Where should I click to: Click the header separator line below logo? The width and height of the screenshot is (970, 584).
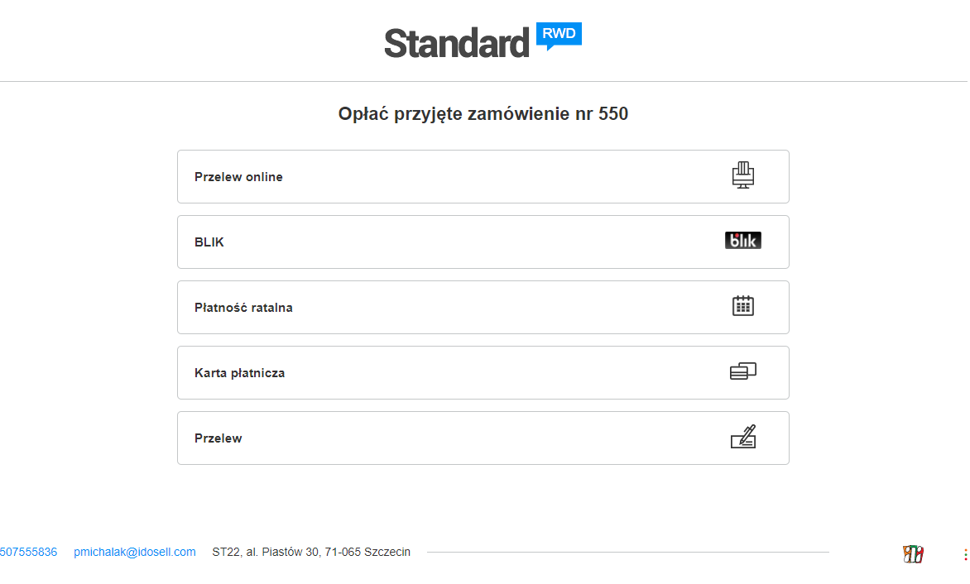483,81
